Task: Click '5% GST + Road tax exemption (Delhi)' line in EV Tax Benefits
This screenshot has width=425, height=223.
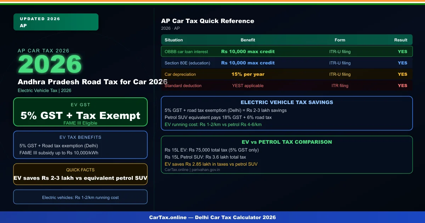Action: (x=59, y=146)
